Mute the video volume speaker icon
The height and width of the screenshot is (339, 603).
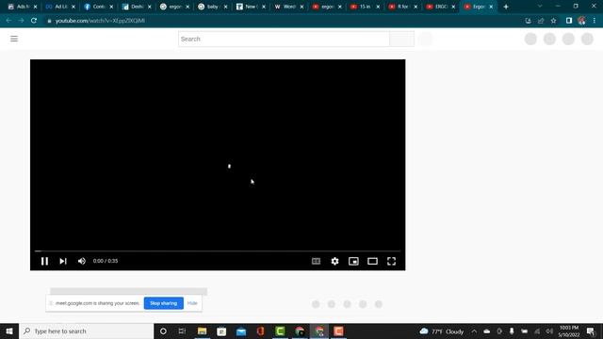point(82,261)
